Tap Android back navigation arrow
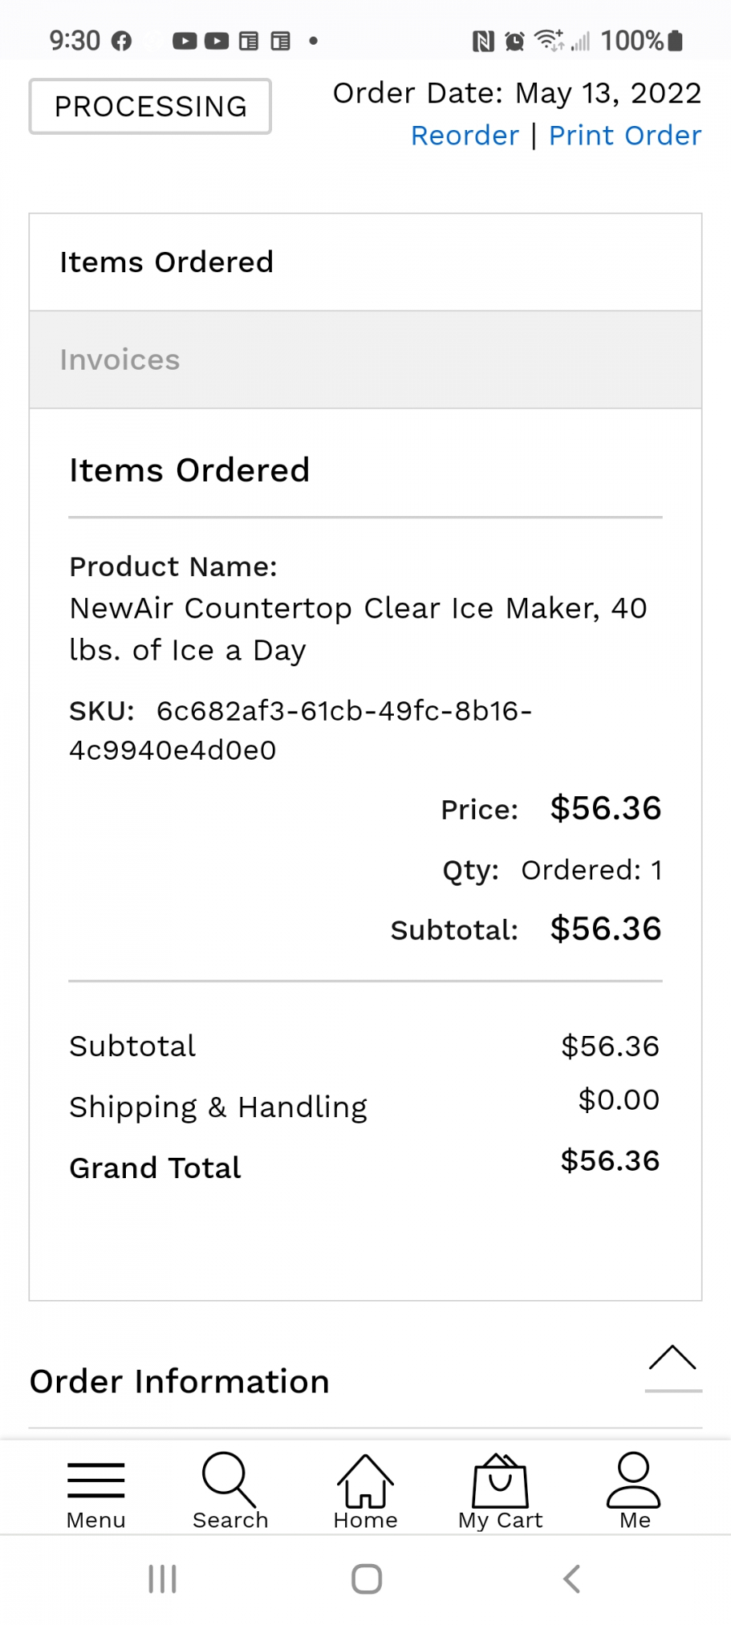 [x=572, y=1579]
